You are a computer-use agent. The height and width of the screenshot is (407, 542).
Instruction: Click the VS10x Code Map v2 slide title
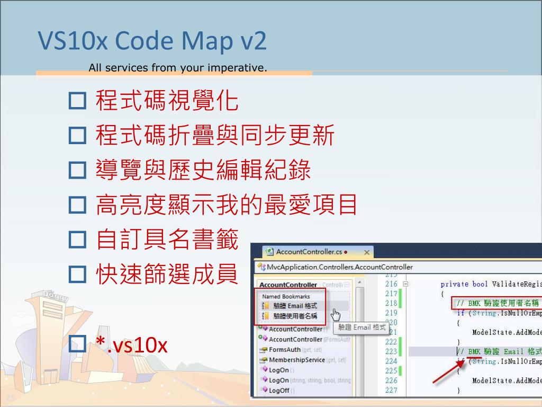(x=152, y=41)
